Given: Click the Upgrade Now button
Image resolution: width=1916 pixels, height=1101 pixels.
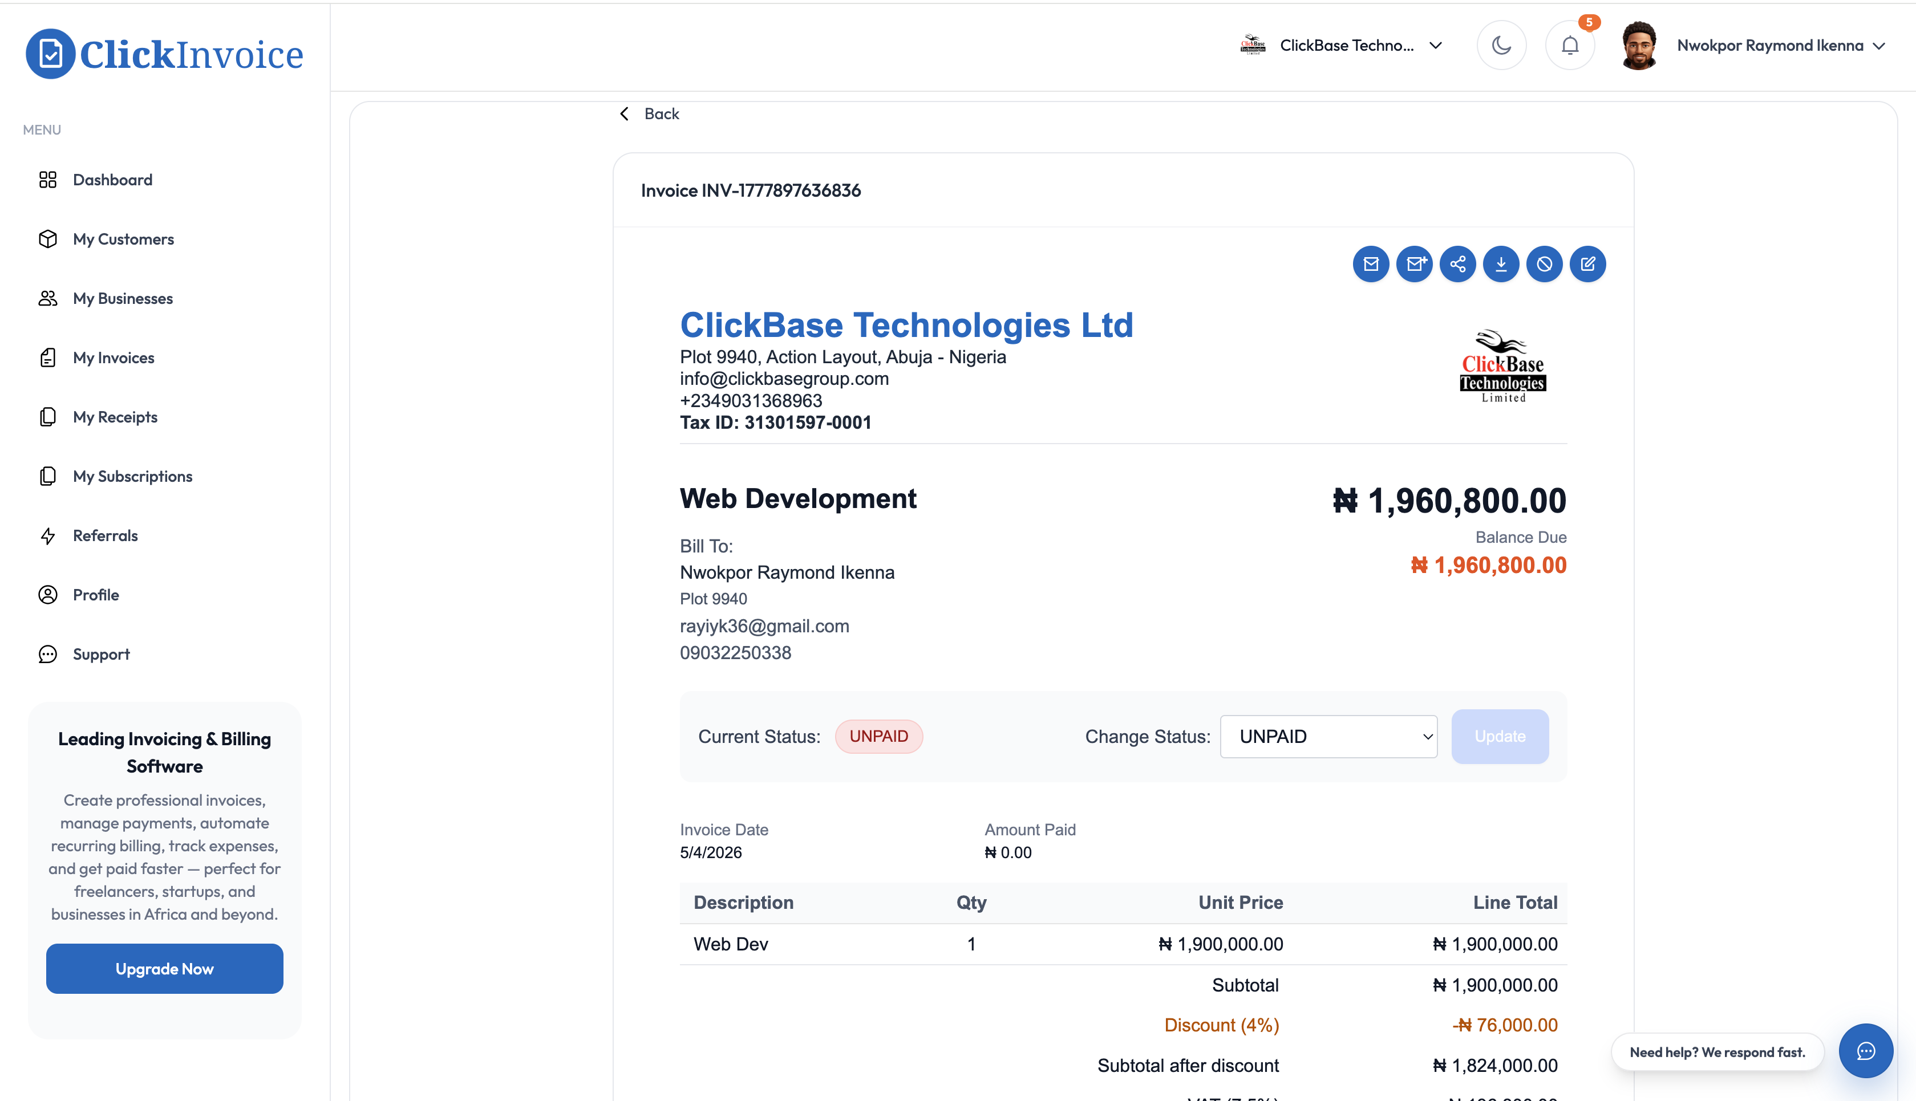Looking at the screenshot, I should 164,968.
